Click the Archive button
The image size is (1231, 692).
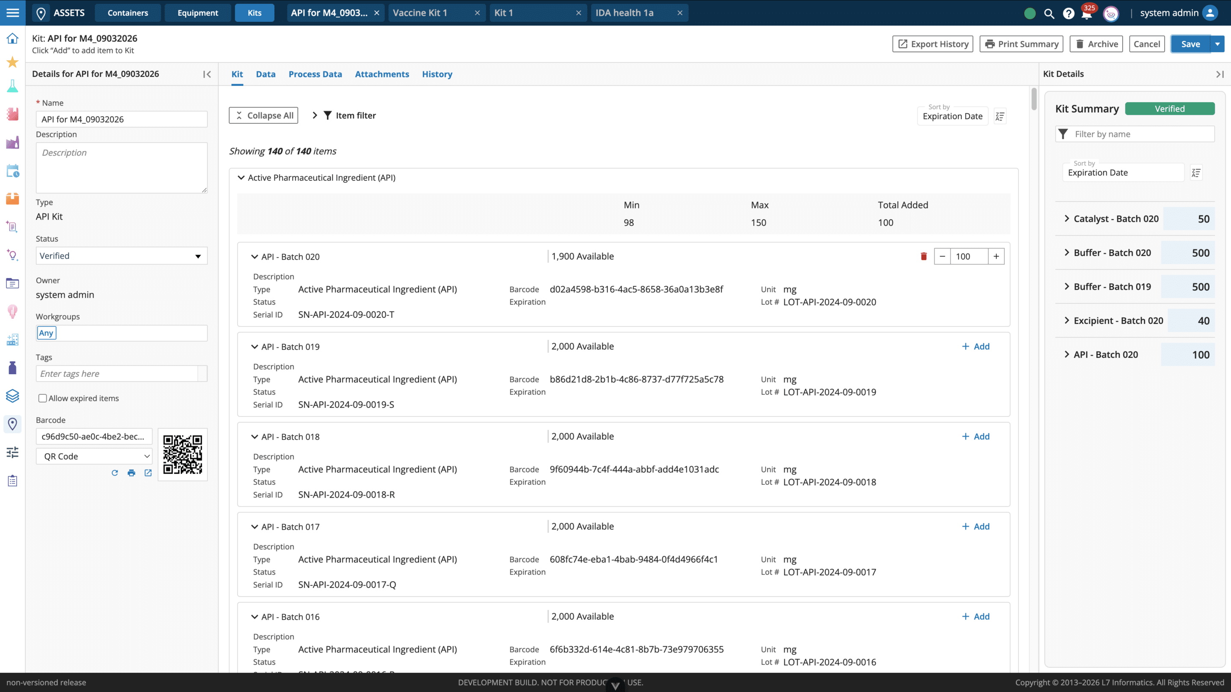(x=1096, y=44)
